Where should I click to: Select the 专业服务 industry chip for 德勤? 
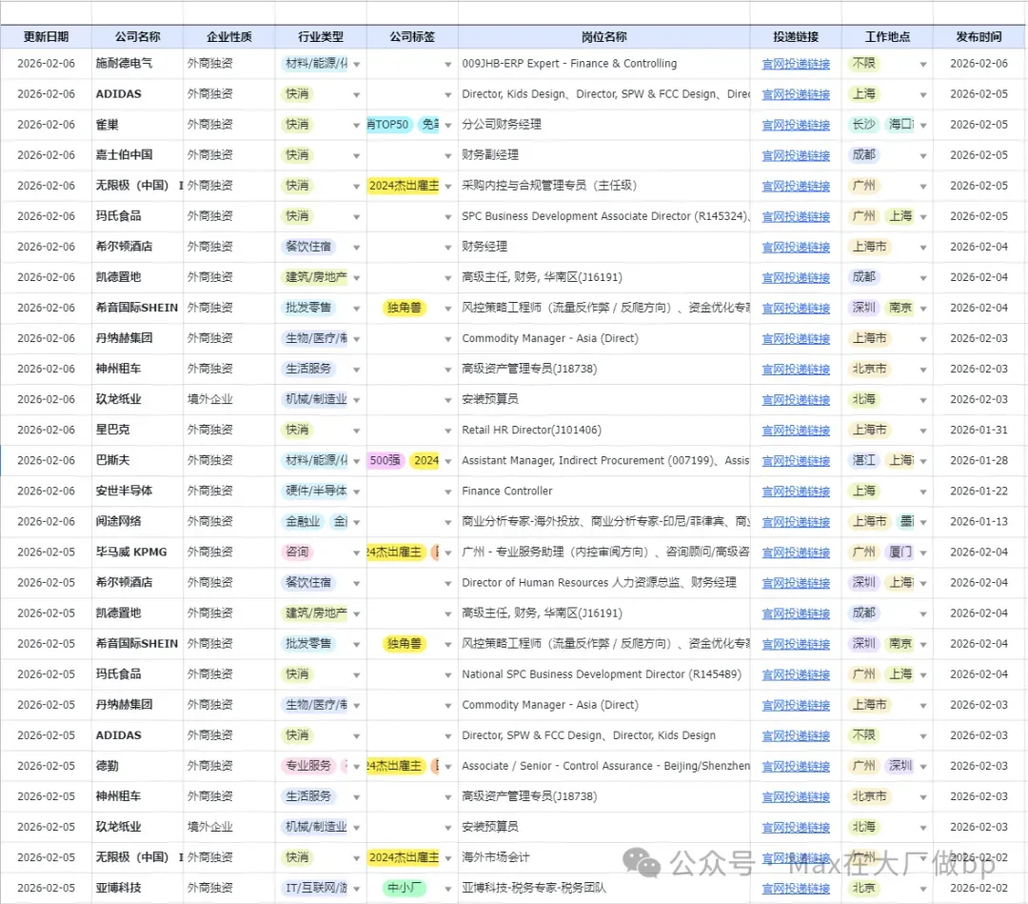click(308, 766)
